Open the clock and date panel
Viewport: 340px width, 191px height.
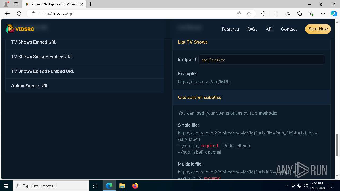(317, 186)
